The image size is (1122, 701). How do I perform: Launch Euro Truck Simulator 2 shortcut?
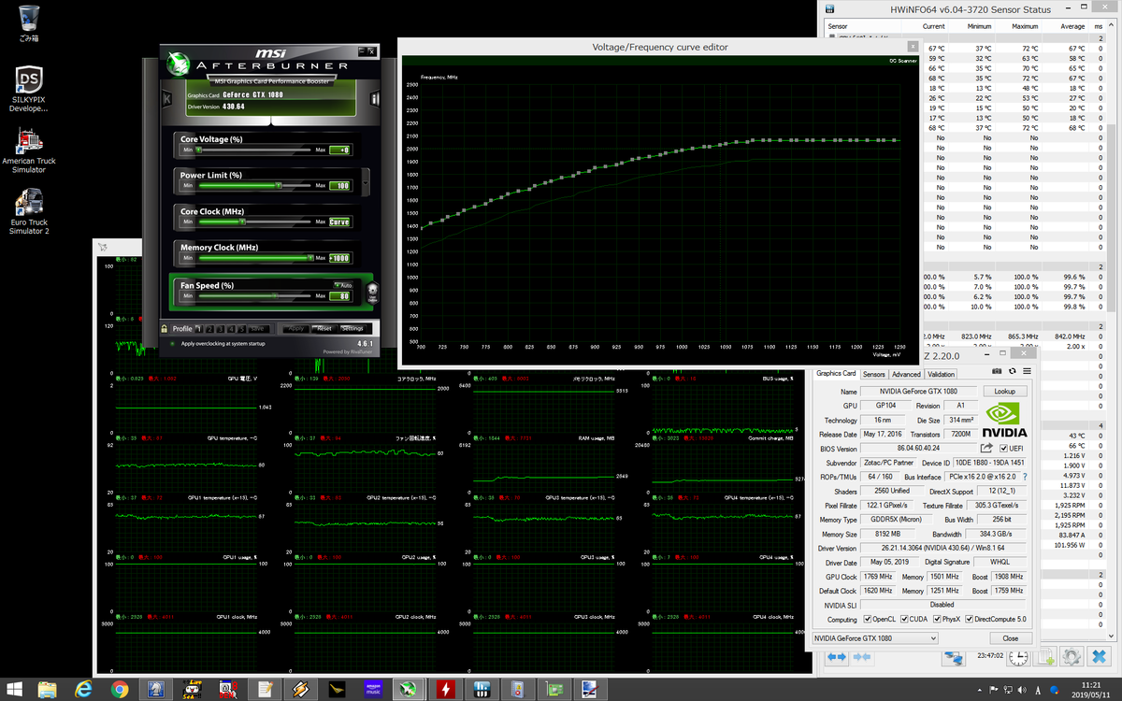(29, 211)
